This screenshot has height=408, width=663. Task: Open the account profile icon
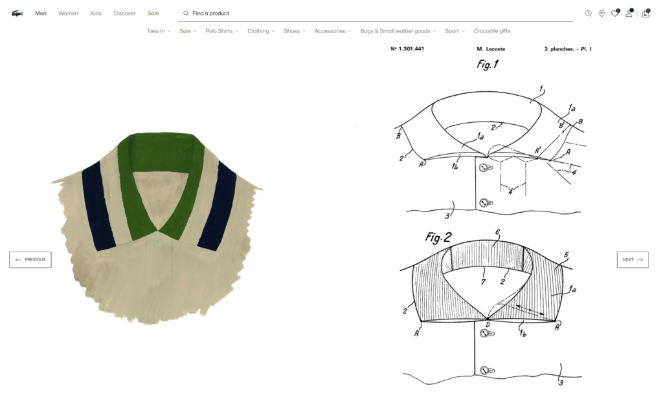tap(629, 13)
